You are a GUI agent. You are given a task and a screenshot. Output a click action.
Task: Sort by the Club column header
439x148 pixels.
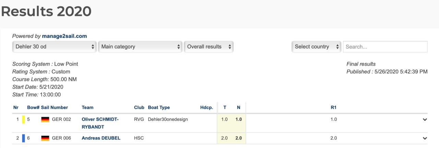coord(139,107)
